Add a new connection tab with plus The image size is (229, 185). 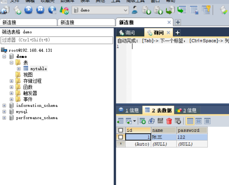[x=178, y=22]
